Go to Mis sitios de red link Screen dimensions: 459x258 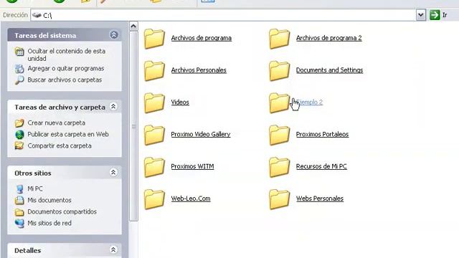(x=49, y=223)
